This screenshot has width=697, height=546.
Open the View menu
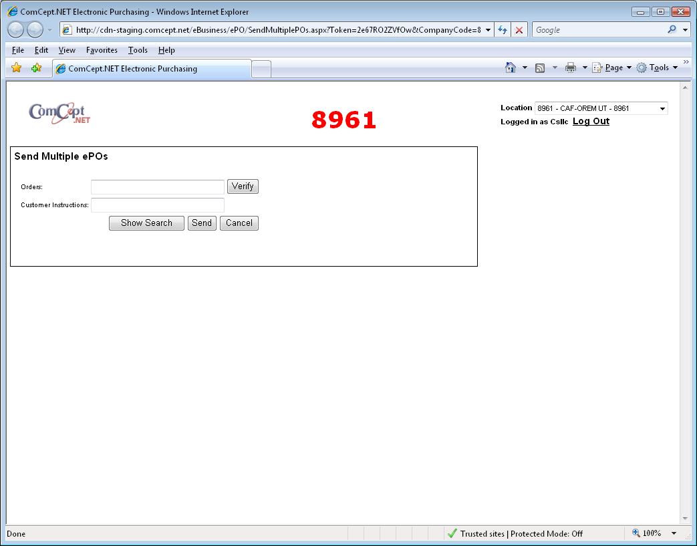click(67, 50)
